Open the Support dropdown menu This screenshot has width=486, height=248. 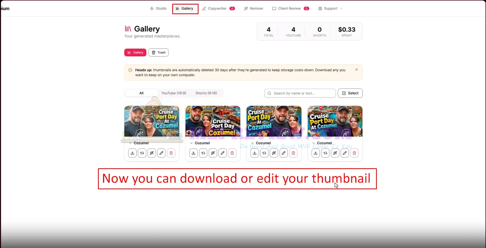click(330, 8)
